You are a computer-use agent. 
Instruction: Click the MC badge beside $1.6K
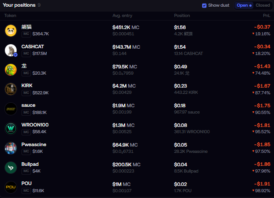pos(26,152)
